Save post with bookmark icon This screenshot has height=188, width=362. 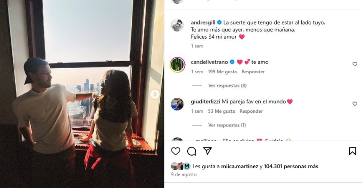352,151
